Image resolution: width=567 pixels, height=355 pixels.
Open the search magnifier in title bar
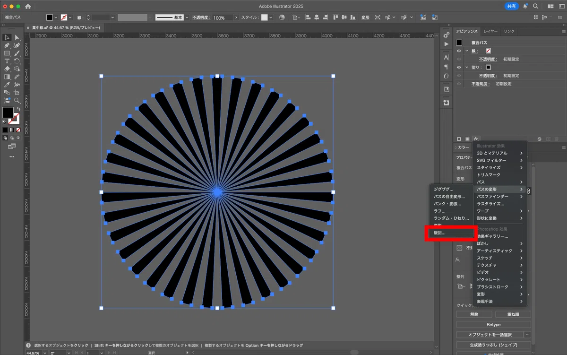click(x=535, y=7)
